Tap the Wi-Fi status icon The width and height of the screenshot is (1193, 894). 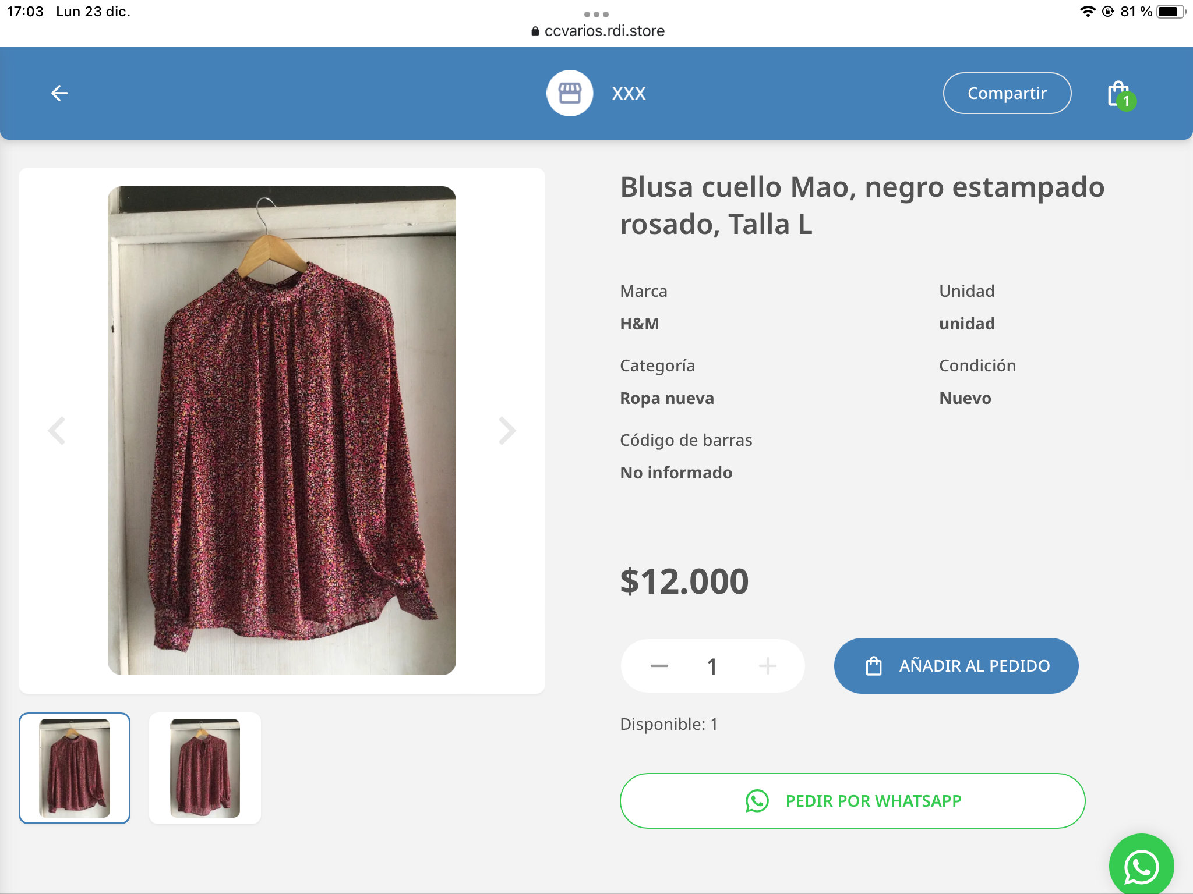click(x=1087, y=12)
